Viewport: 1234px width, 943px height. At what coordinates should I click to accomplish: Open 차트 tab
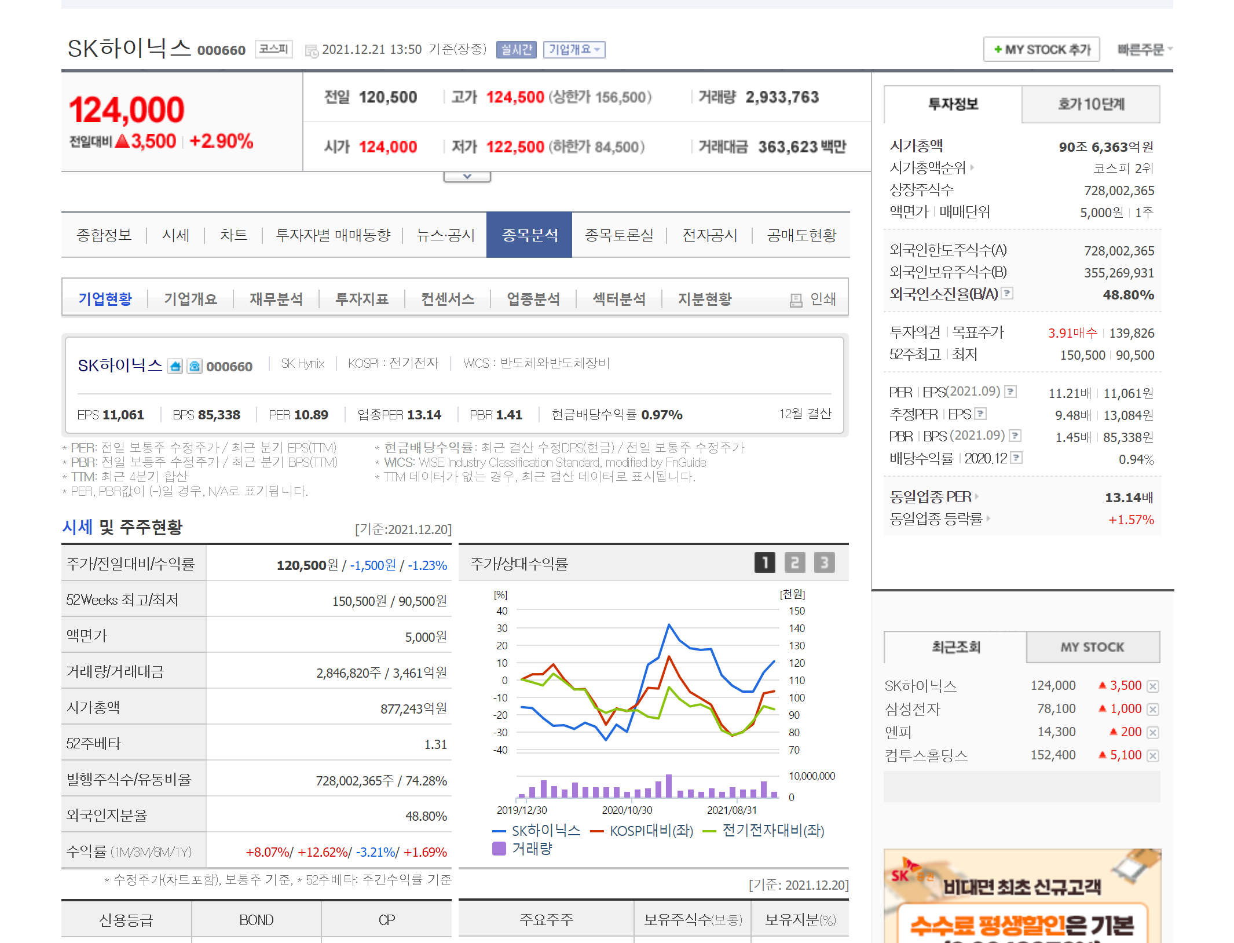[233, 235]
